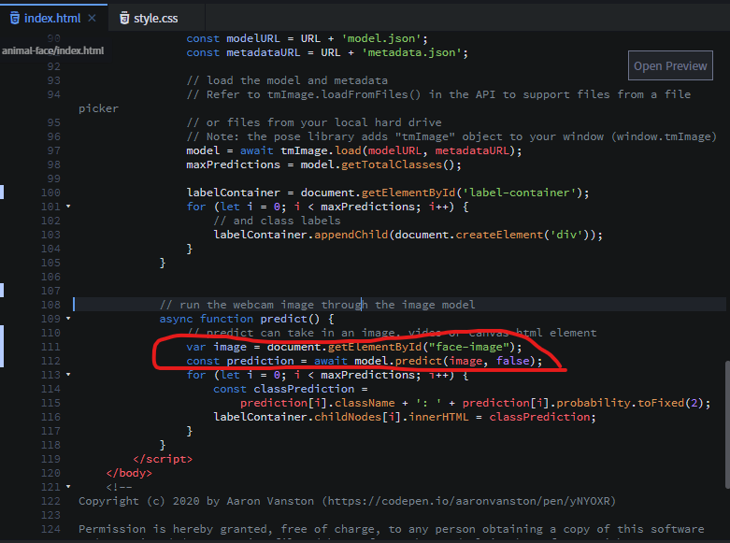The width and height of the screenshot is (730, 543).
Task: Click 'appendChild' on line 103
Action: 351,235
